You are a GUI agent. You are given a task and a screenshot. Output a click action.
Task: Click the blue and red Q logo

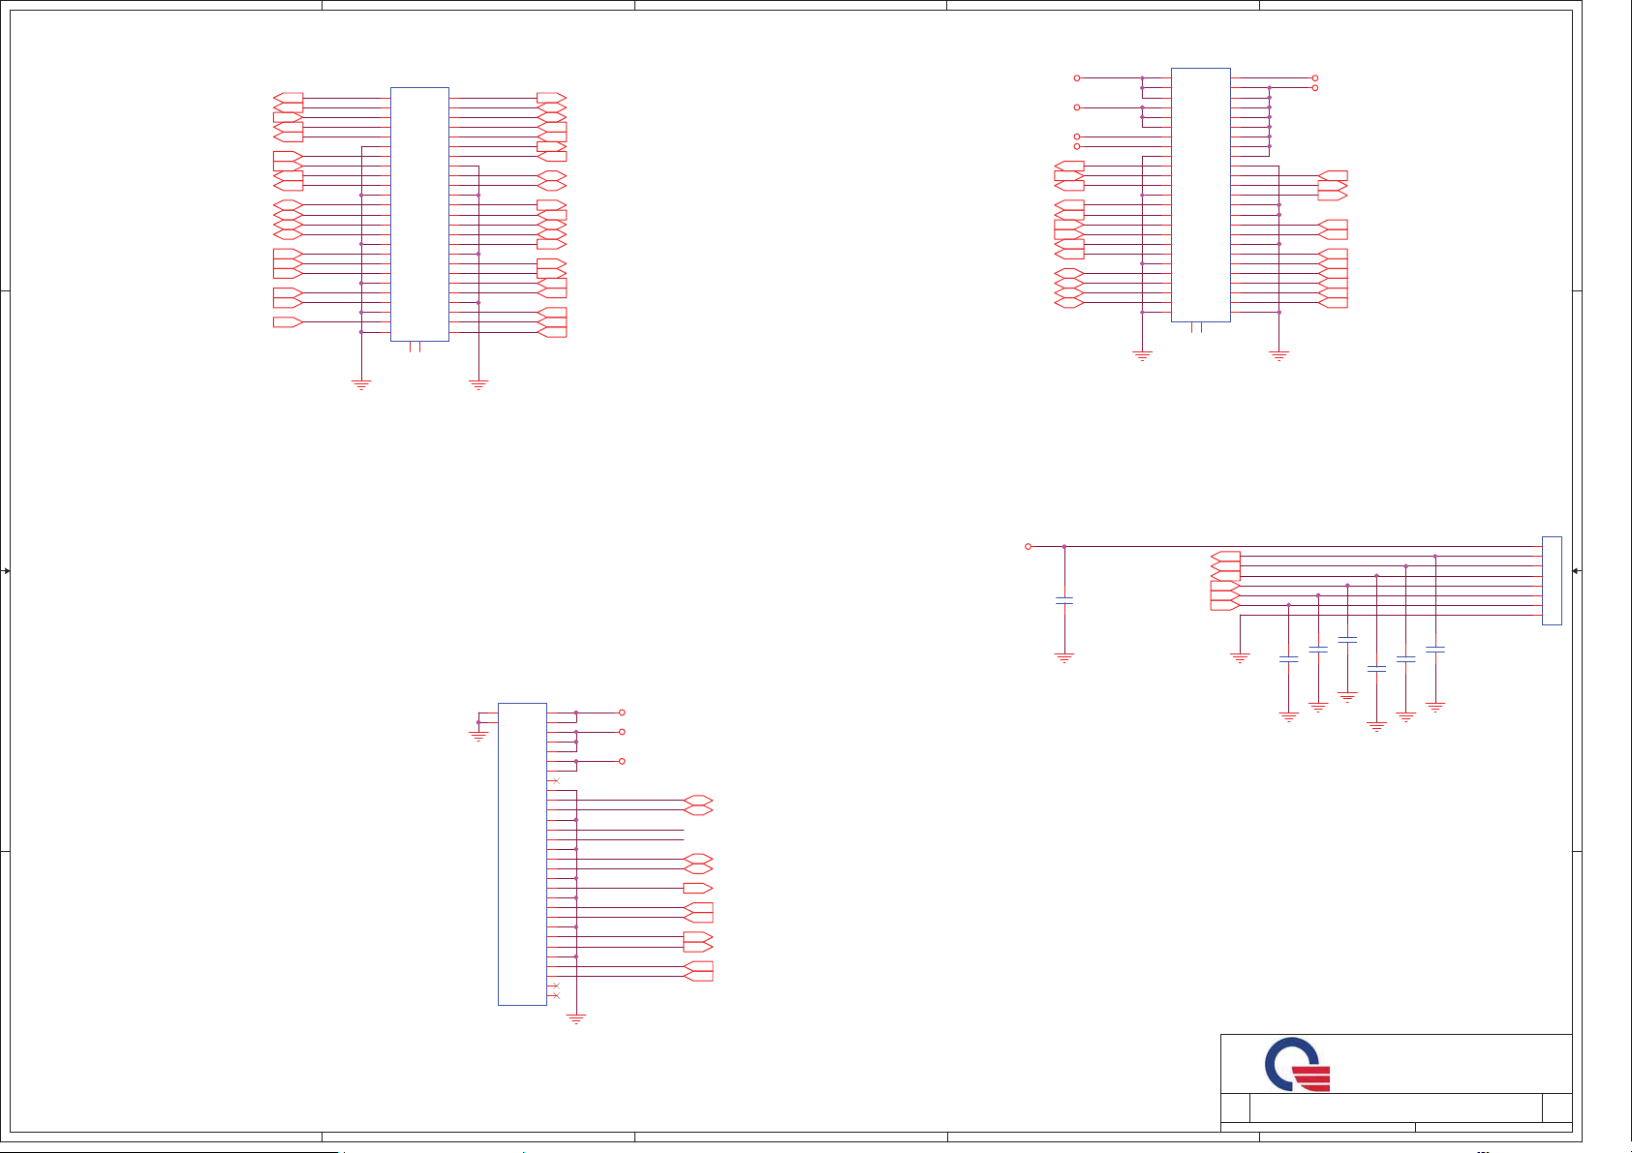tap(1298, 1064)
